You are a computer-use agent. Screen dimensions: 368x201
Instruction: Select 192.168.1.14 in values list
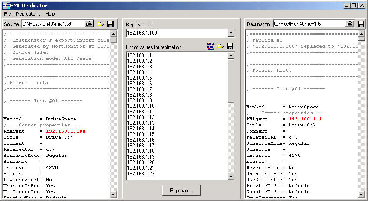click(141, 129)
